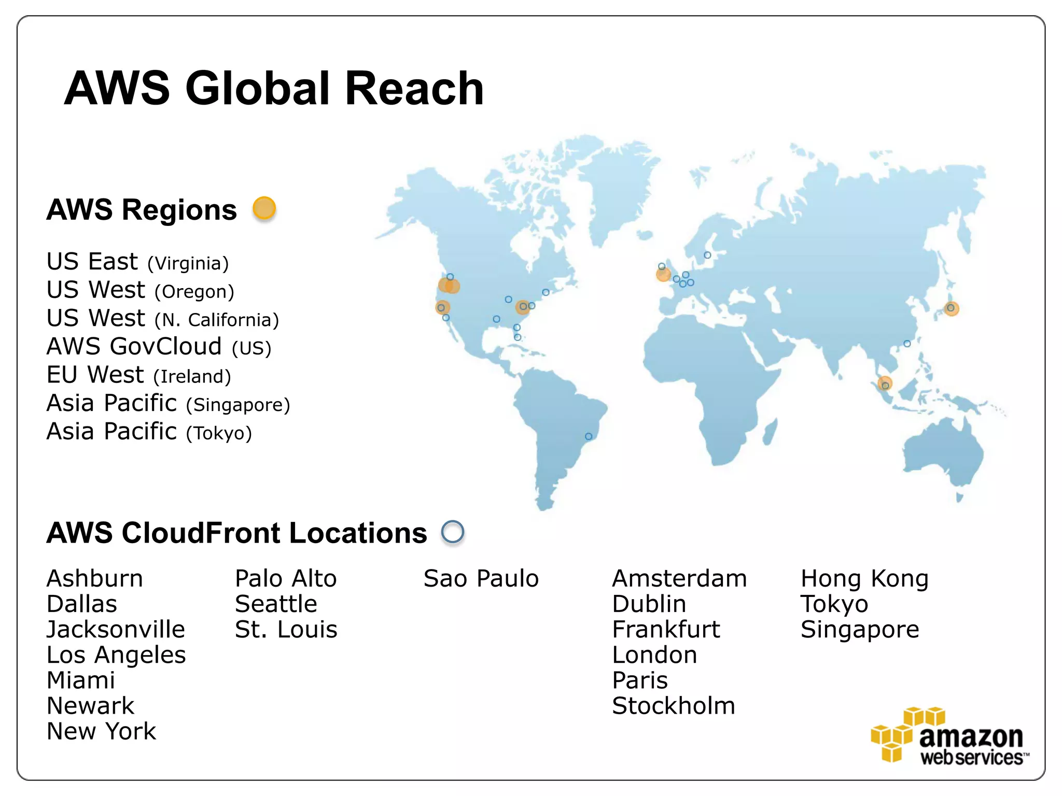The image size is (1062, 796).
Task: Select the US West (N. California) entry
Action: pyautogui.click(x=163, y=318)
